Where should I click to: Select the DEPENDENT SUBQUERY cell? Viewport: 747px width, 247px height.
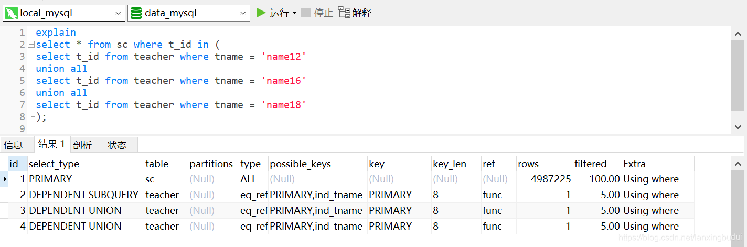coord(86,195)
